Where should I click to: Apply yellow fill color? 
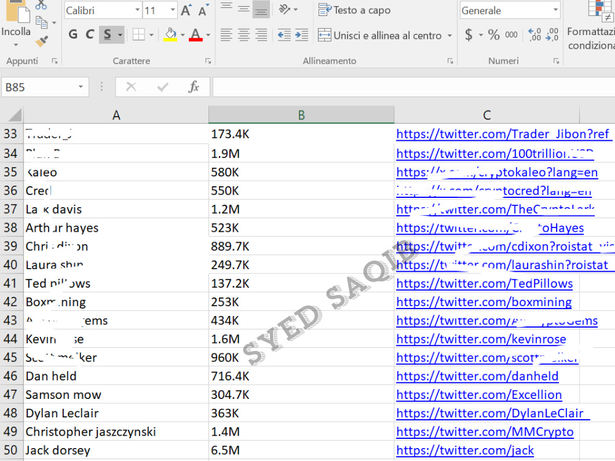point(170,34)
